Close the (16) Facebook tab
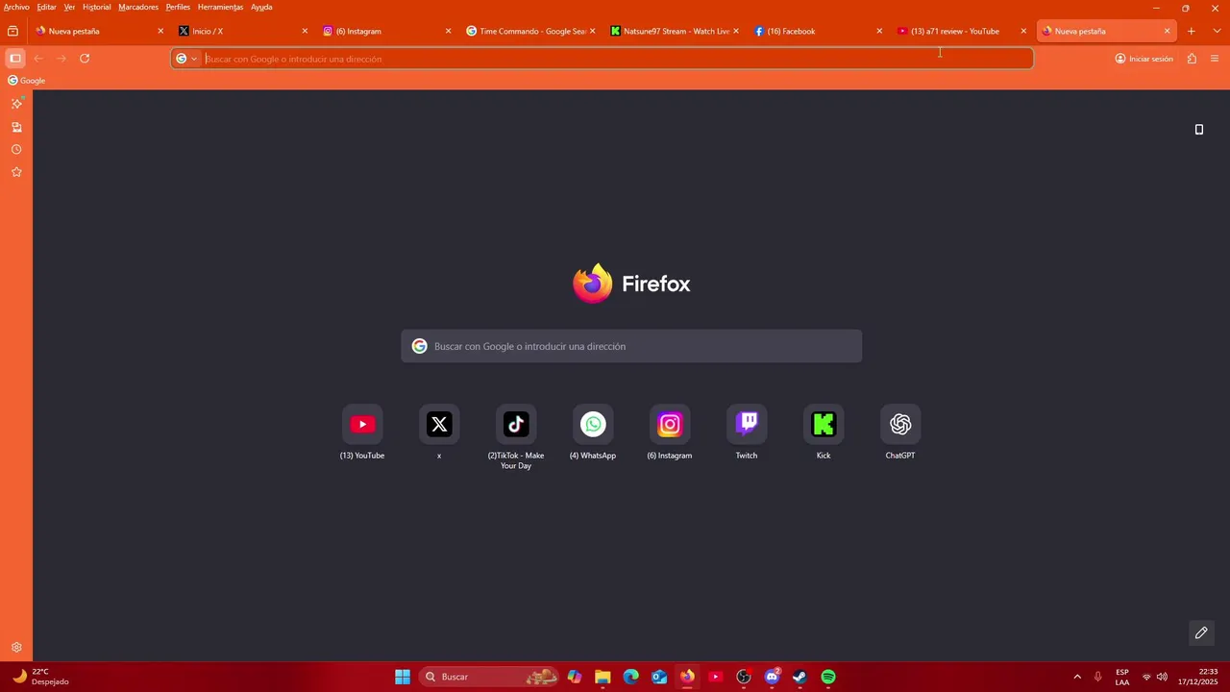The width and height of the screenshot is (1230, 692). point(879,31)
